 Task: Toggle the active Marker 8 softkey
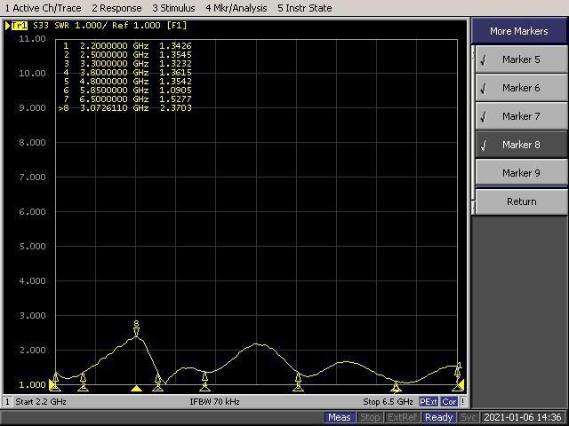pos(520,145)
